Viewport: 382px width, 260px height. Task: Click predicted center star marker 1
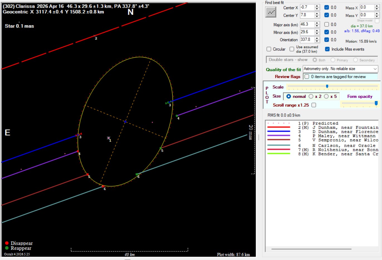[x=109, y=138]
